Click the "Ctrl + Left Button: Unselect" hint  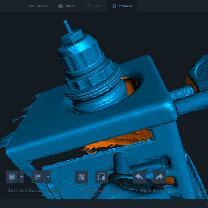pyautogui.click(x=36, y=190)
